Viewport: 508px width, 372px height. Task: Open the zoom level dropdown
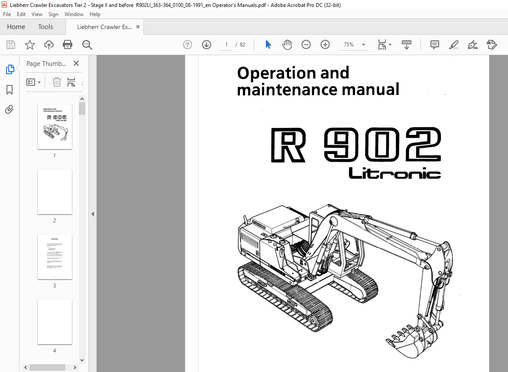click(363, 44)
